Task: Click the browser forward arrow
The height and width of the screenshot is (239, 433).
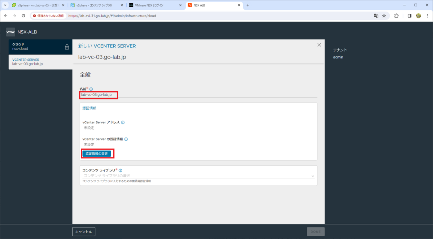Action: (x=14, y=16)
